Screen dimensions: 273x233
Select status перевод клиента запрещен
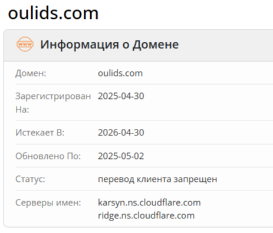[x=157, y=179]
